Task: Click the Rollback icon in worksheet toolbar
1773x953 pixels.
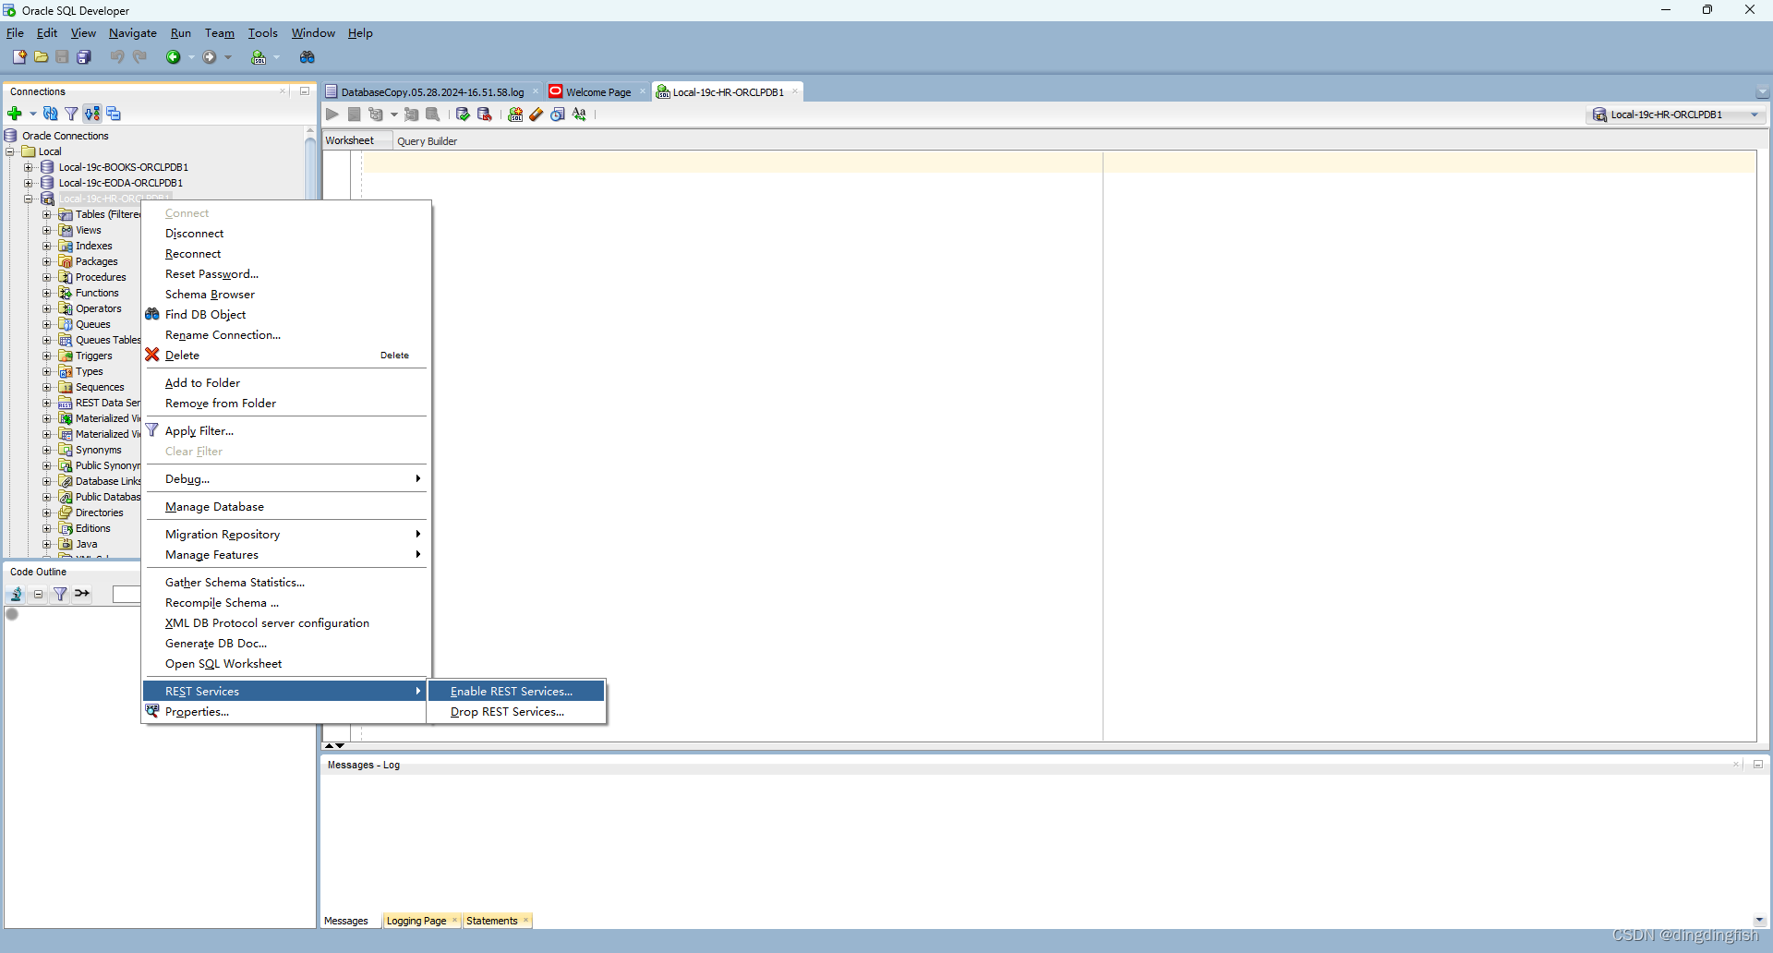Action: (x=484, y=115)
